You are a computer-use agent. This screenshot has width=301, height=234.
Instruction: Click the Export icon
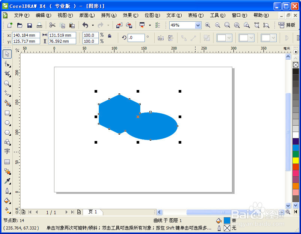click(x=129, y=25)
